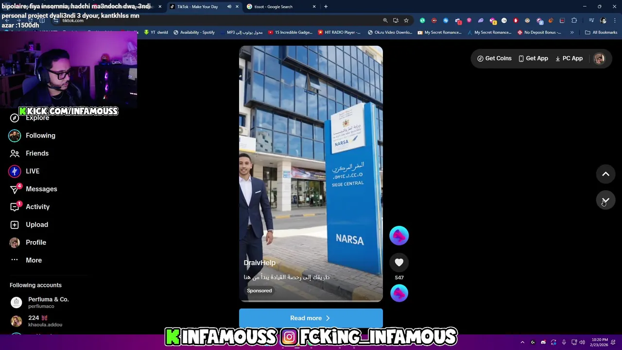Click the Sponsored label on video
The width and height of the screenshot is (622, 350).
click(259, 291)
